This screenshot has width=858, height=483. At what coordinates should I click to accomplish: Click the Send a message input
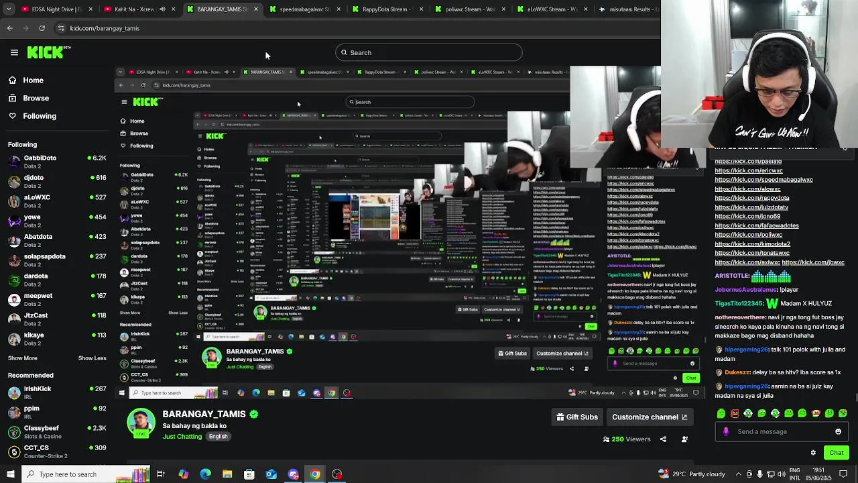pyautogui.click(x=781, y=431)
